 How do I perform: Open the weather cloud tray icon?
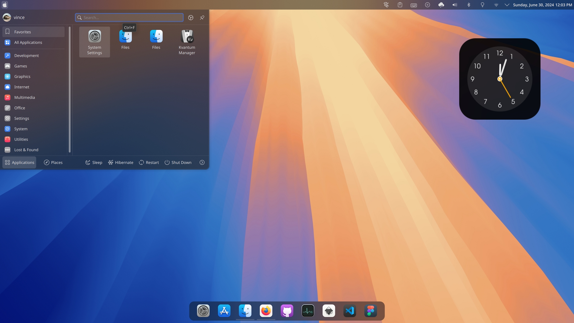click(x=441, y=5)
